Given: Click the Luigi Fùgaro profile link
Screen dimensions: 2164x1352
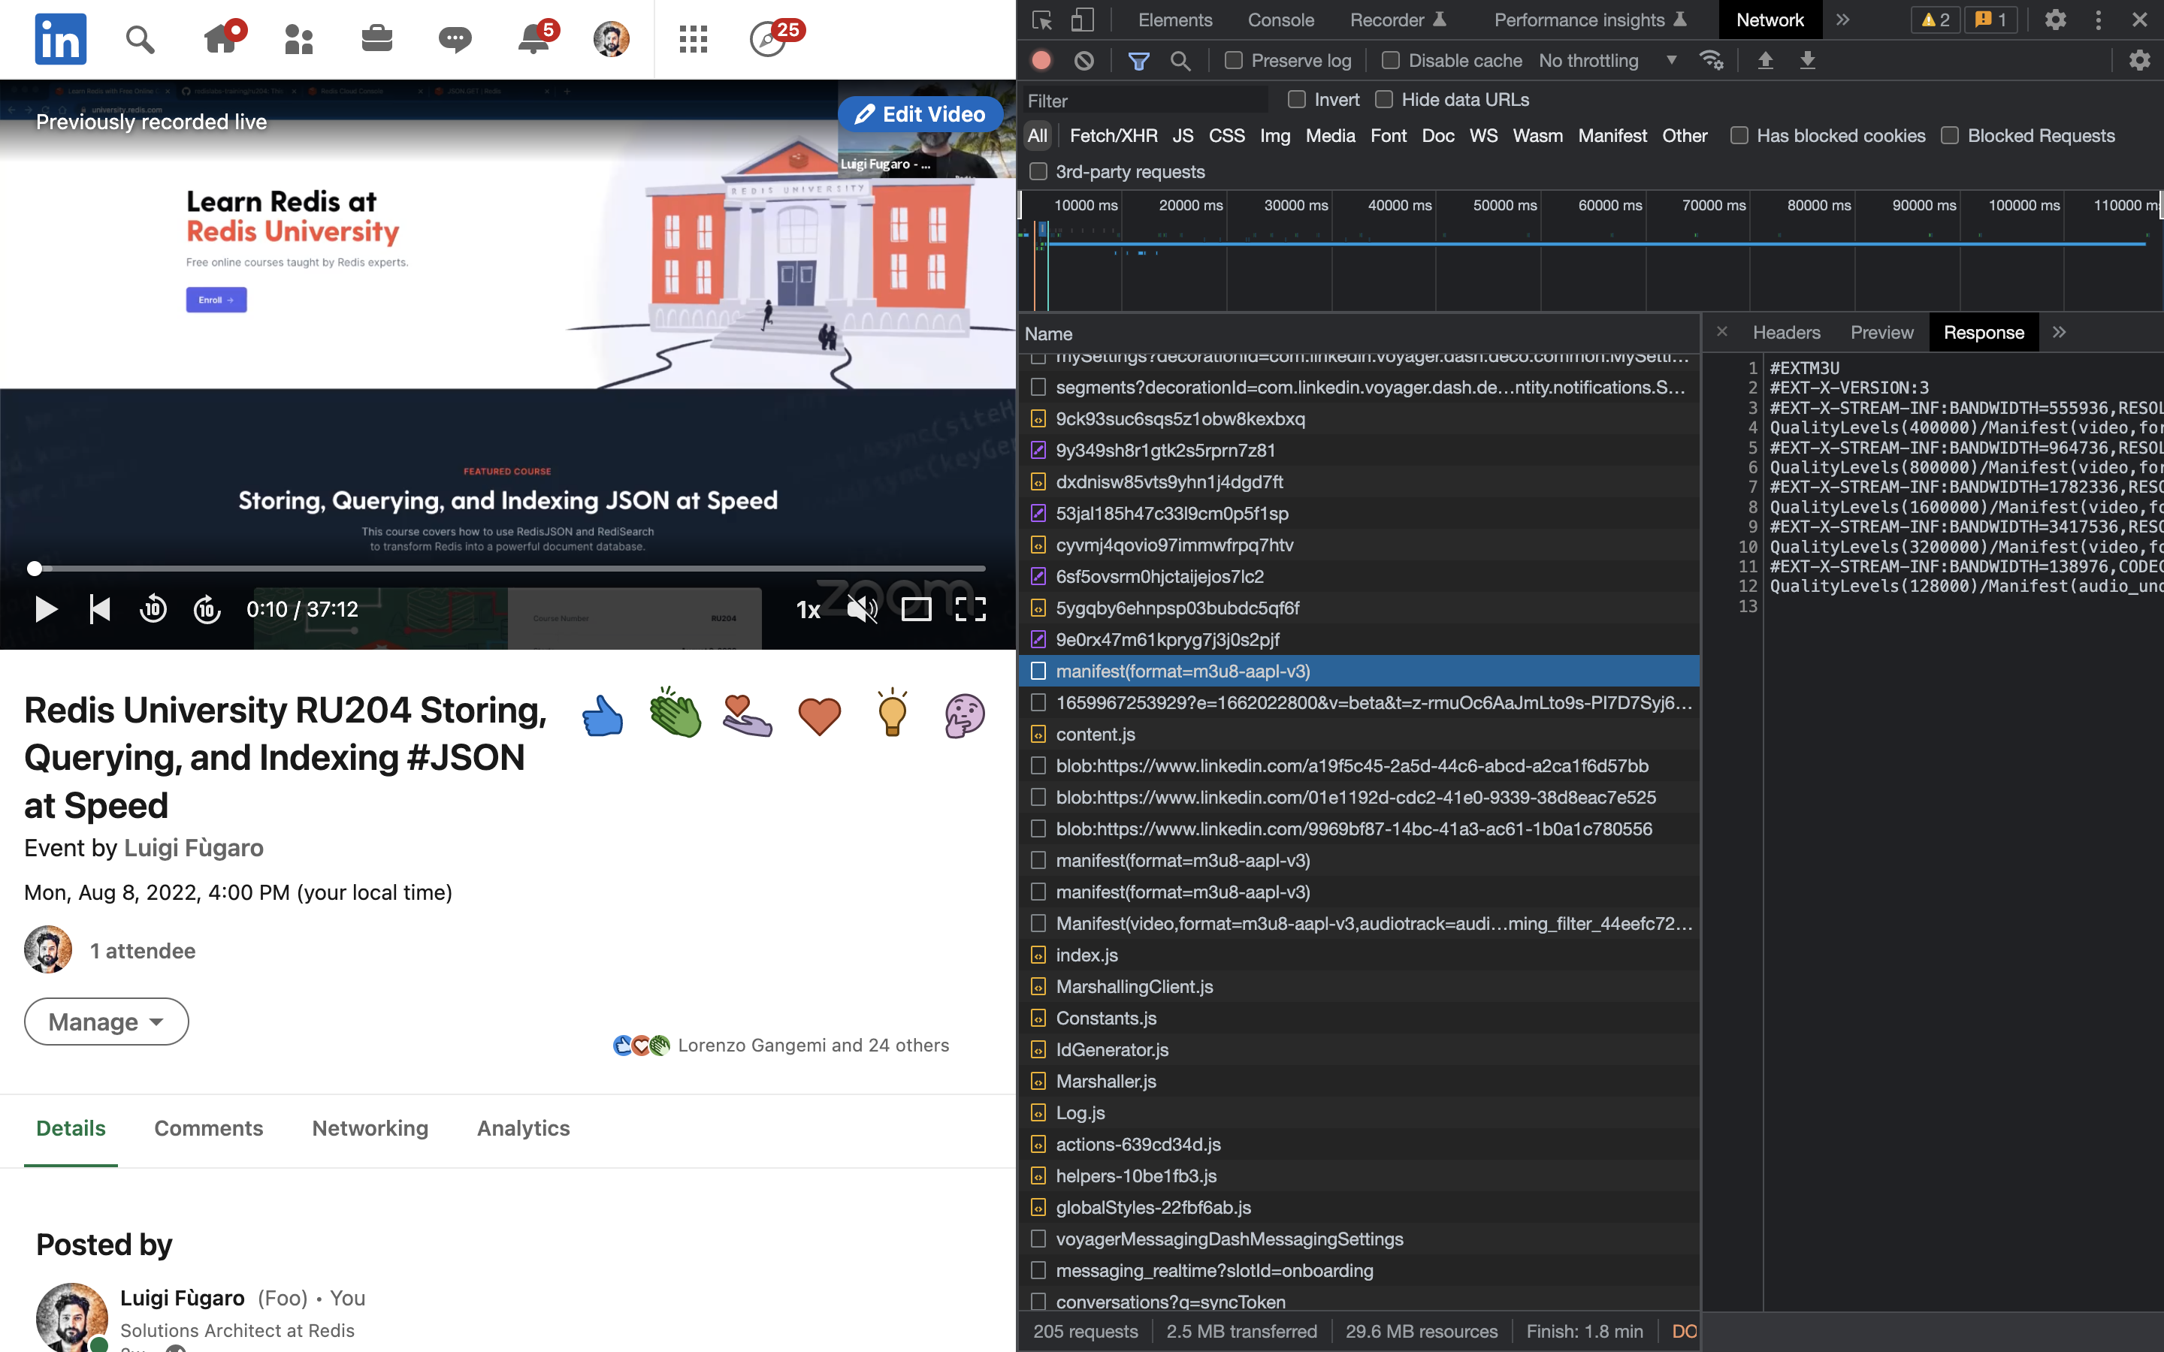Looking at the screenshot, I should pyautogui.click(x=193, y=847).
